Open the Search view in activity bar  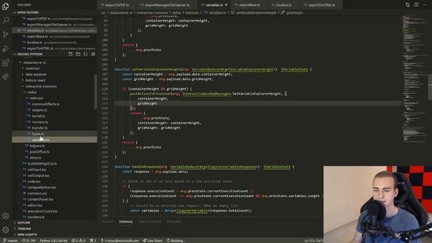click(x=5, y=20)
